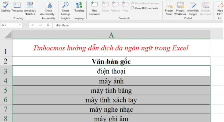Select row 2 header
Screen dimensions: 224x122
[x=6, y=61]
